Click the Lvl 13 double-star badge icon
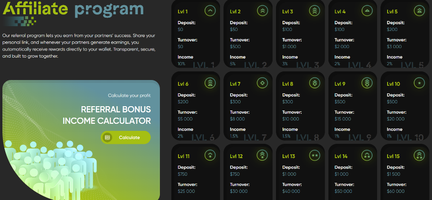This screenshot has height=200, width=432. (x=314, y=155)
